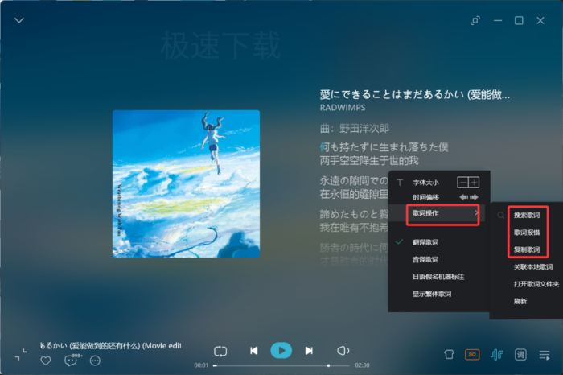The height and width of the screenshot is (375, 563).
Task: Choose 刷新 in submenu
Action: coord(520,301)
